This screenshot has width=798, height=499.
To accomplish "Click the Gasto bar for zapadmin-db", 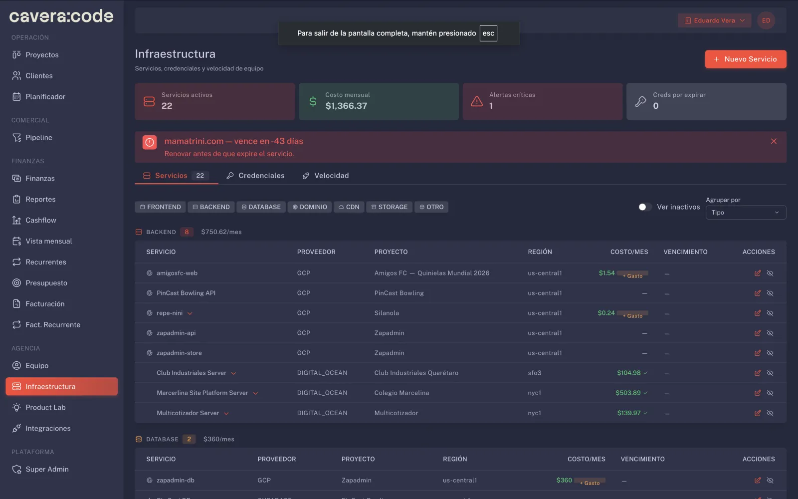I will coord(590,481).
